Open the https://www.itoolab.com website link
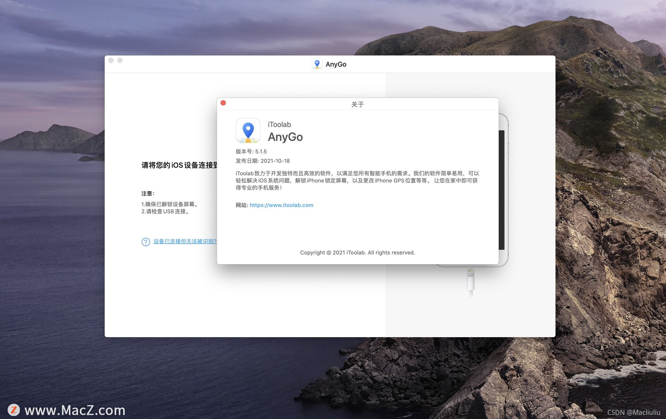 [x=281, y=205]
